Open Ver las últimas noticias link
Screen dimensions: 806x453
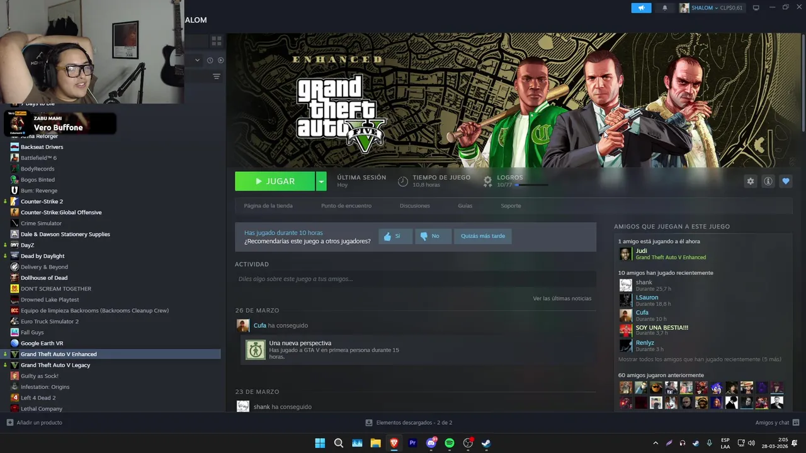[x=562, y=298]
